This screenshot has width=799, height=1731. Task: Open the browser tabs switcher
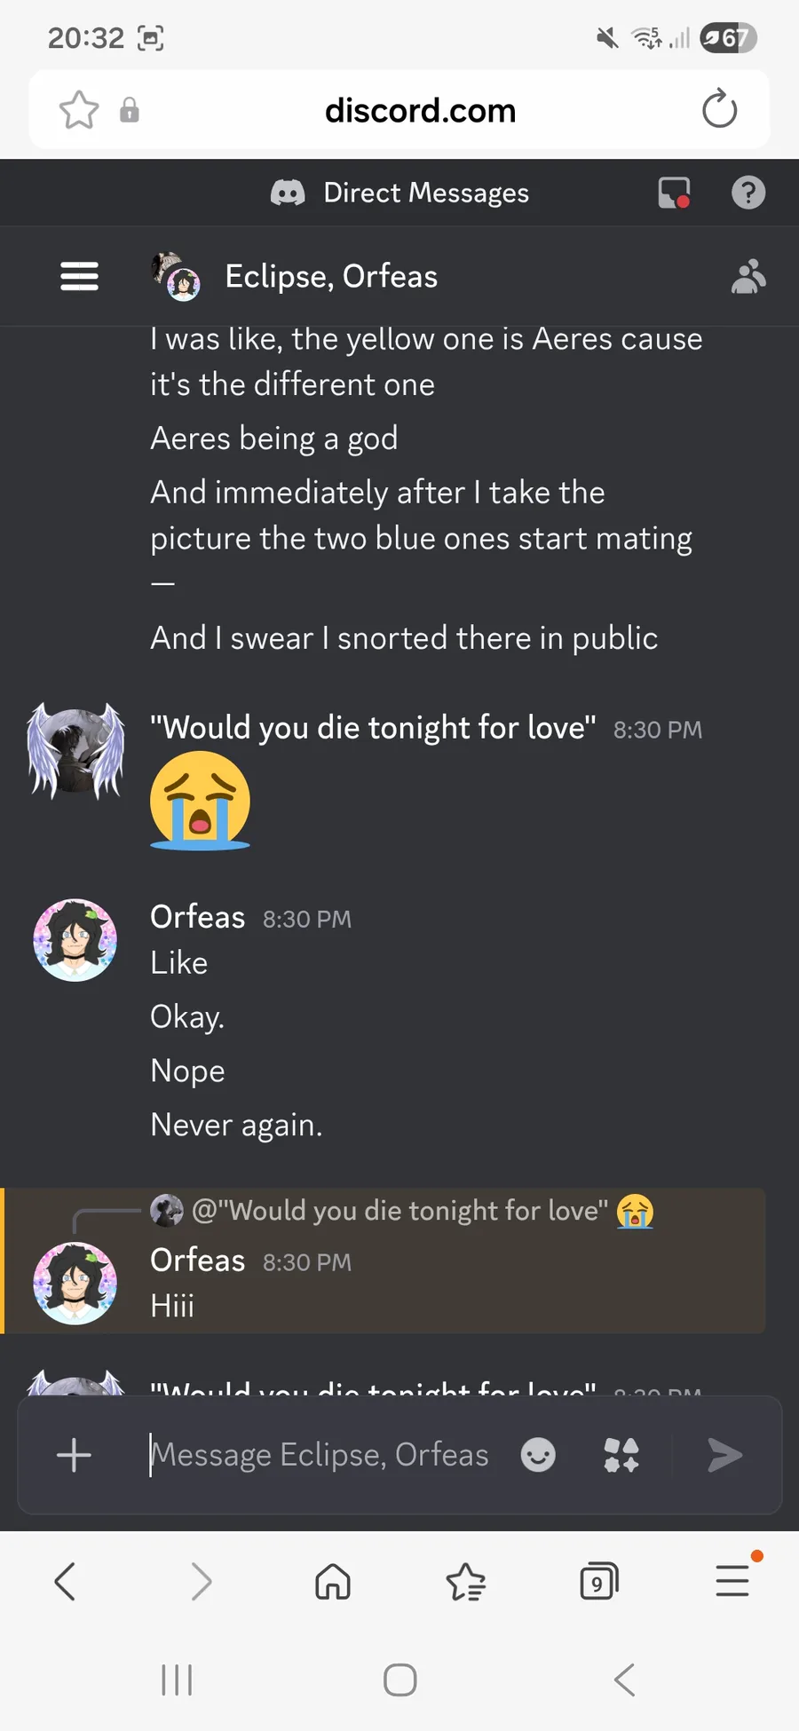(x=598, y=1582)
